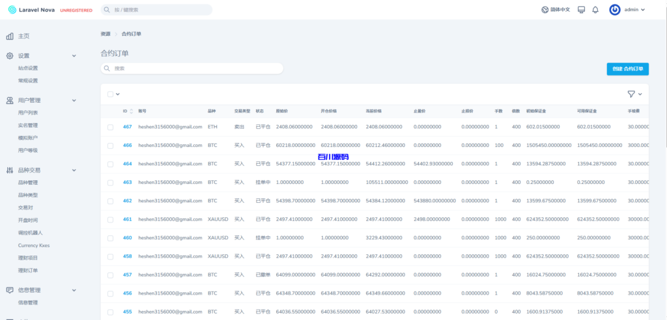Screen dimensions: 667x320
Task: Open the select-all dropdown arrow
Action: [x=118, y=94]
